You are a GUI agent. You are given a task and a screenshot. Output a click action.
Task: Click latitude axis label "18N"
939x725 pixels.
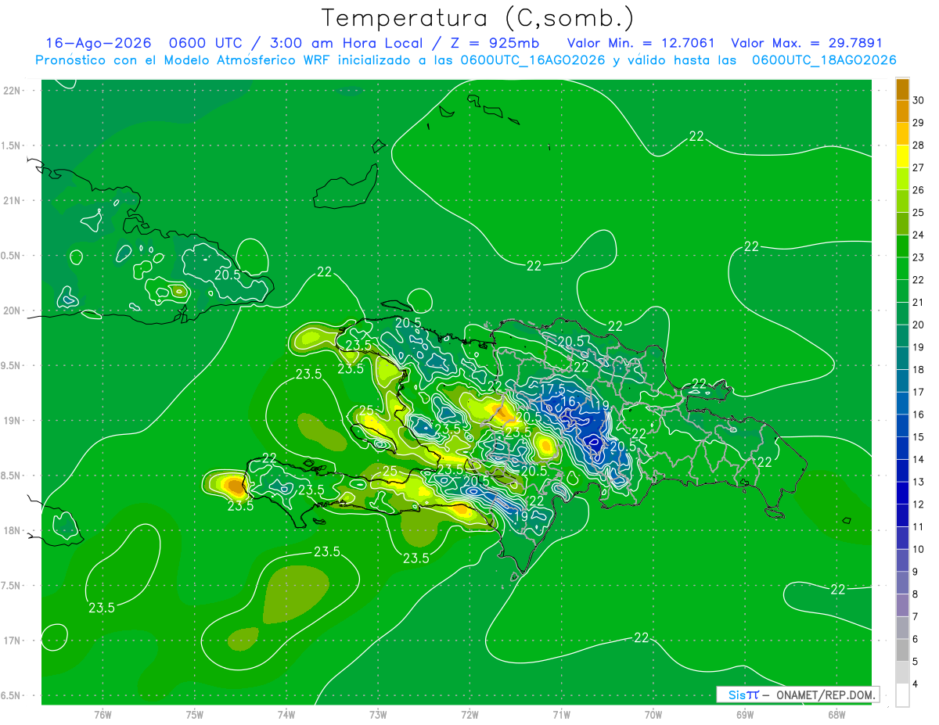tap(13, 530)
